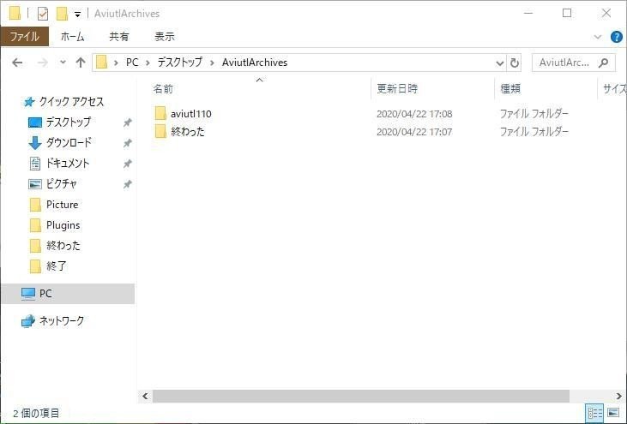Viewport: 627px width, 424px height.
Task: Switch to the ホーム ribbon tab
Action: pyautogui.click(x=72, y=37)
